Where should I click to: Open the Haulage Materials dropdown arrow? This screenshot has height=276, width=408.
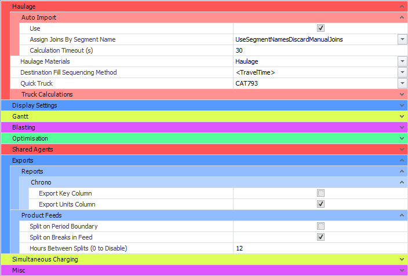point(402,61)
